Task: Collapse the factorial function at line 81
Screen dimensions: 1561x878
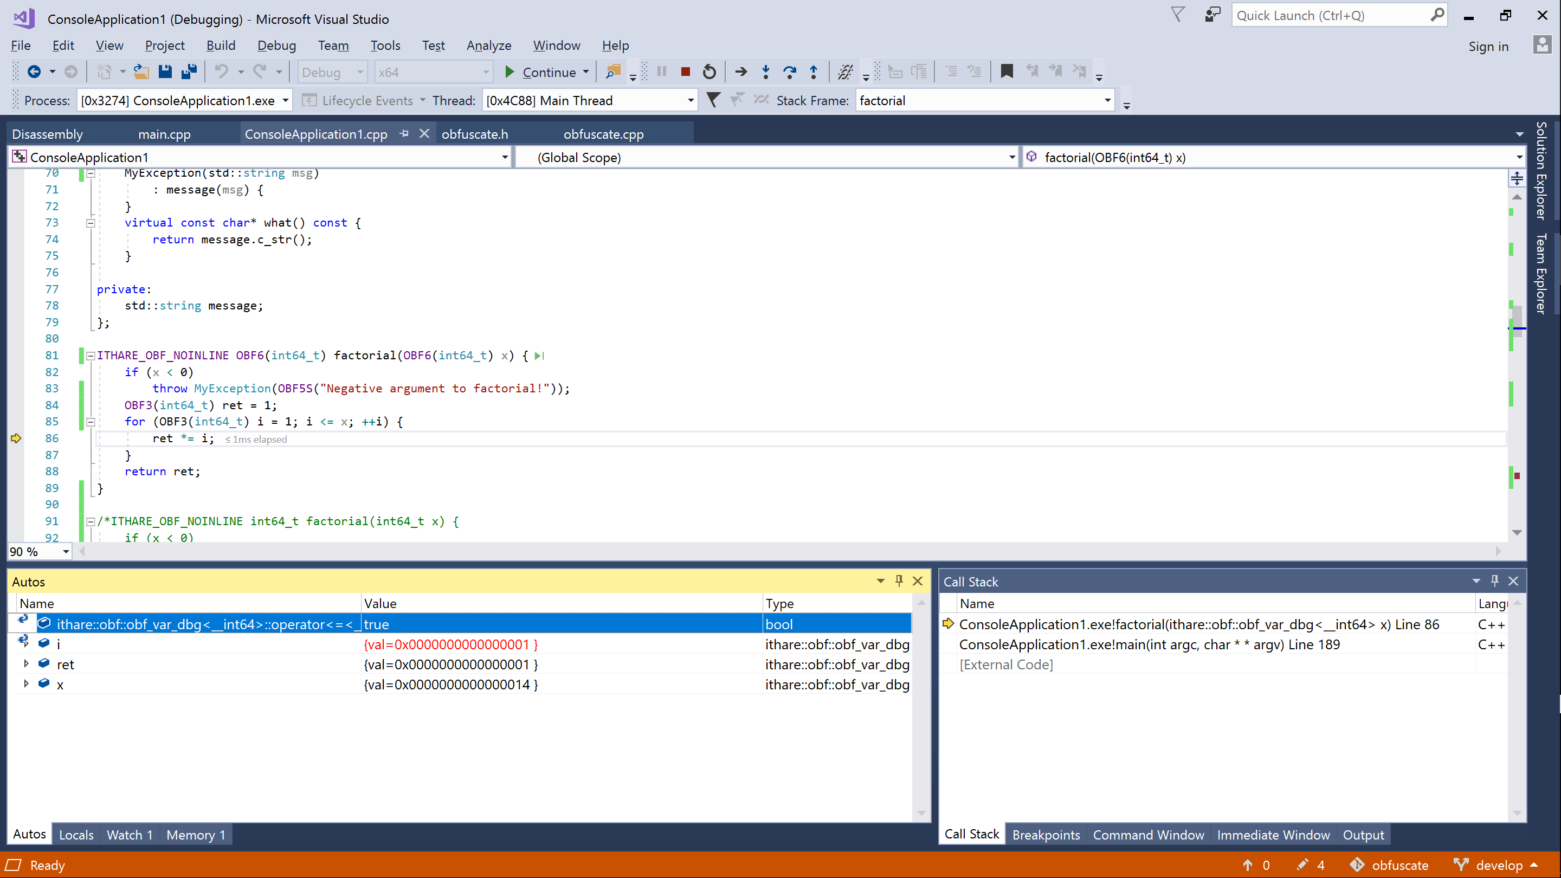Action: [91, 356]
